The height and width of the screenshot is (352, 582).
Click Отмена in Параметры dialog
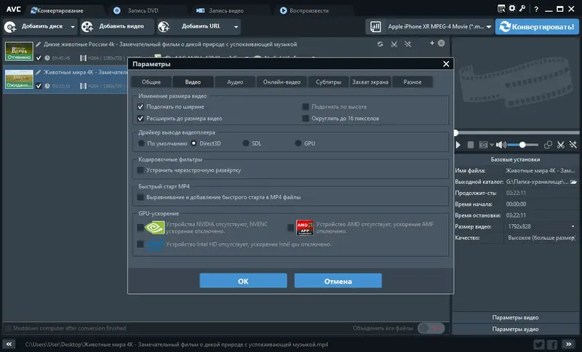(x=338, y=281)
